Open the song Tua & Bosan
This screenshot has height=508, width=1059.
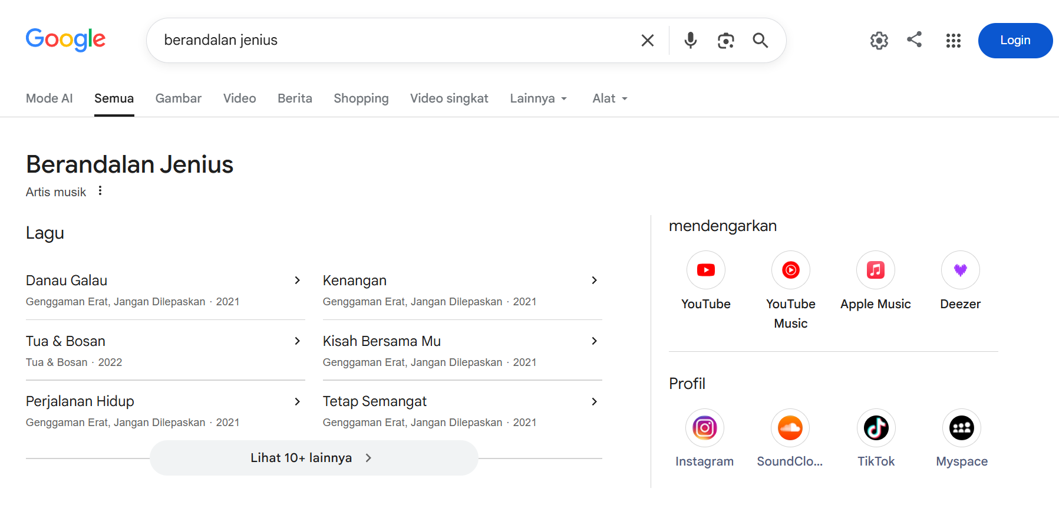(65, 341)
